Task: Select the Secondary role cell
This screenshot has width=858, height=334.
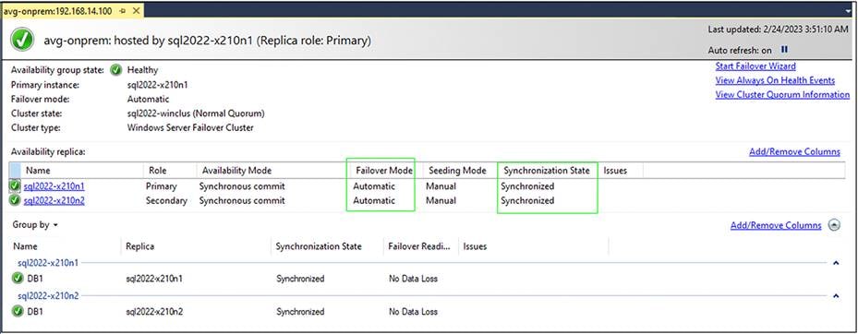Action: (166, 200)
